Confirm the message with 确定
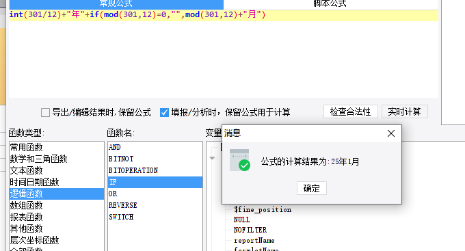Screen dimensions: 465x251 312,188
